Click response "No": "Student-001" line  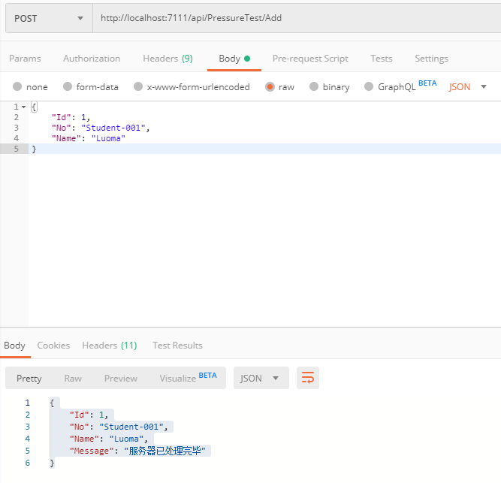pos(119,427)
